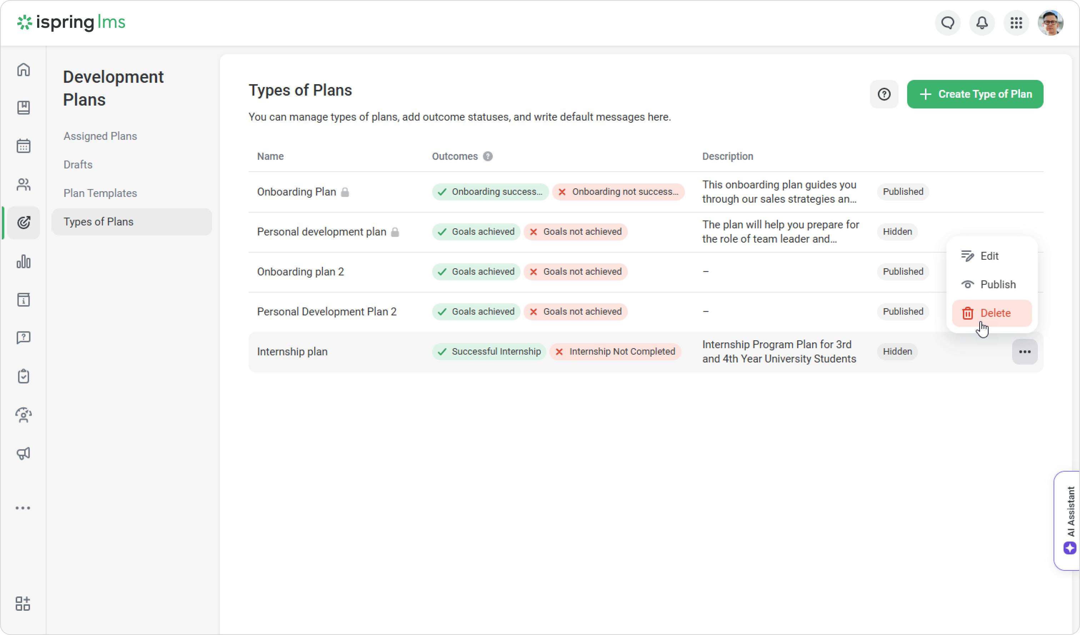Open the Home icon in sidebar
The width and height of the screenshot is (1080, 635).
pyautogui.click(x=24, y=69)
